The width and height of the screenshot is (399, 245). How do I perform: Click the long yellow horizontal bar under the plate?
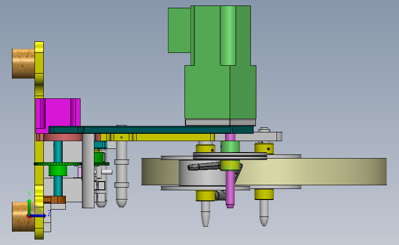[x=158, y=137]
